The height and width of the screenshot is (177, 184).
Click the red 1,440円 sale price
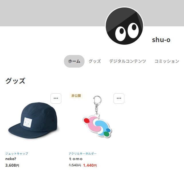click(x=90, y=165)
